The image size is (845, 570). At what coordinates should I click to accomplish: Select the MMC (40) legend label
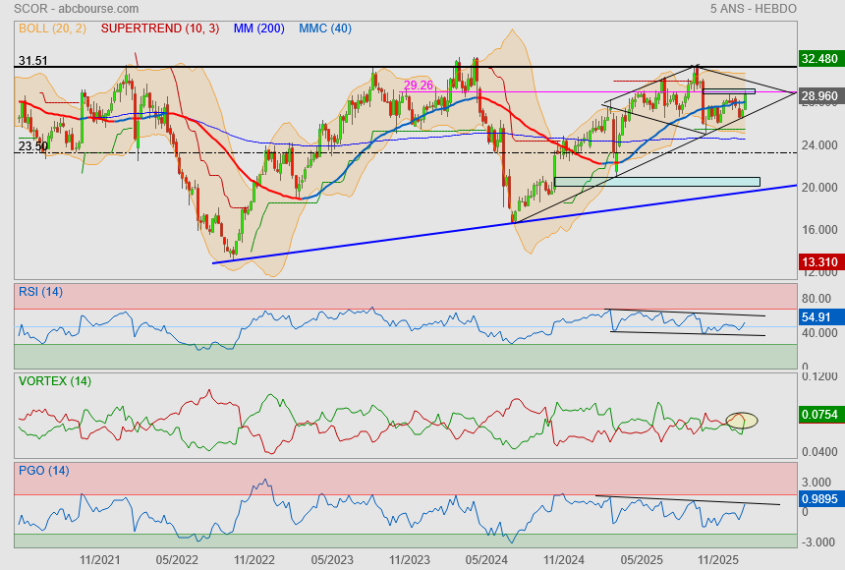pyautogui.click(x=325, y=28)
